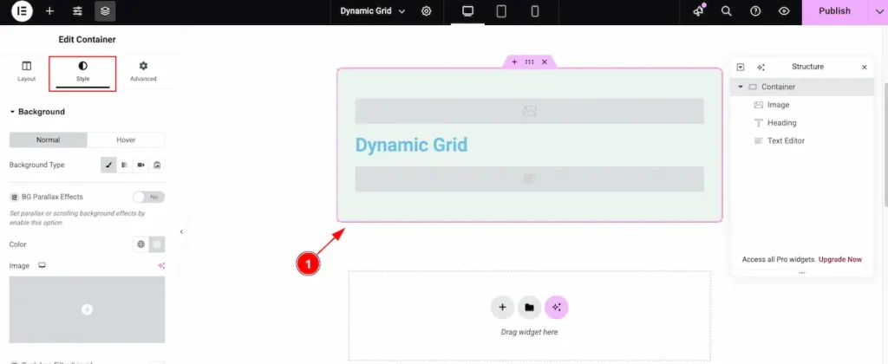
Task: Open Site Settings sliders icon
Action: (x=77, y=11)
